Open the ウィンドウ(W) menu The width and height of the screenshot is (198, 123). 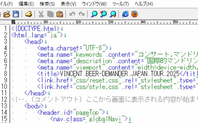[x=94, y=4]
